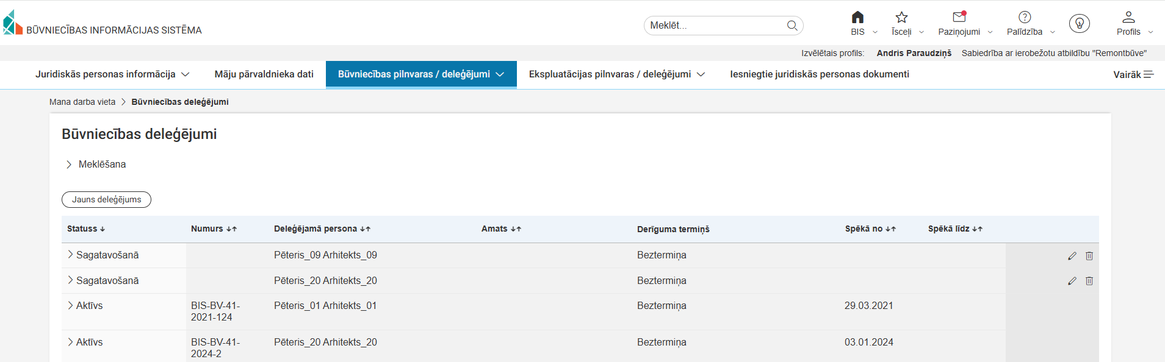Open Iesniegtie juridiskās personas dokumenti tab
This screenshot has height=362, width=1165.
820,74
